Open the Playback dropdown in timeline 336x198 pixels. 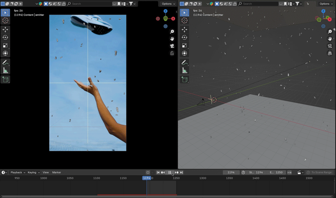point(18,172)
